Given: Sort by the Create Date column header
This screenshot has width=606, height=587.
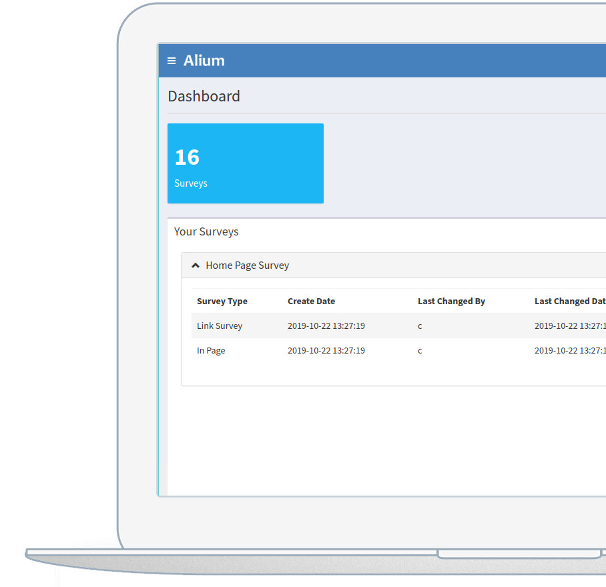Looking at the screenshot, I should tap(311, 302).
